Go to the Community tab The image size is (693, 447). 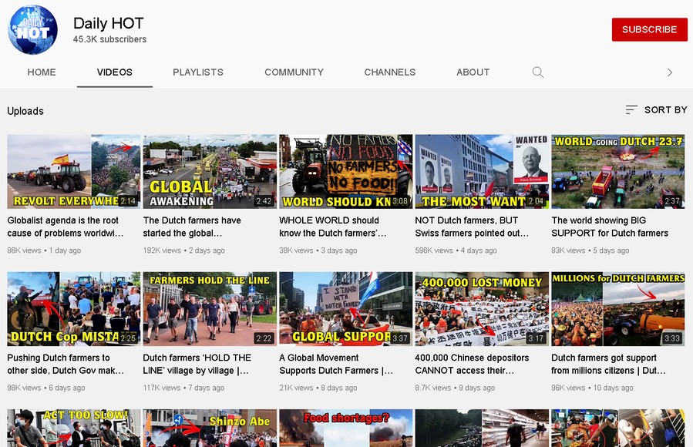coord(294,72)
